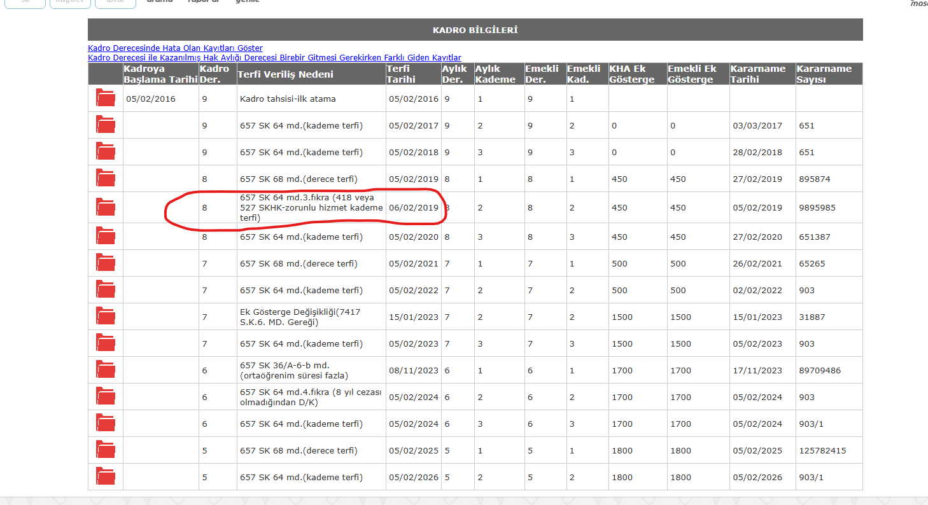The height and width of the screenshot is (505, 928).
Task: Open folder icon for the ilk atama row
Action: pyautogui.click(x=106, y=99)
